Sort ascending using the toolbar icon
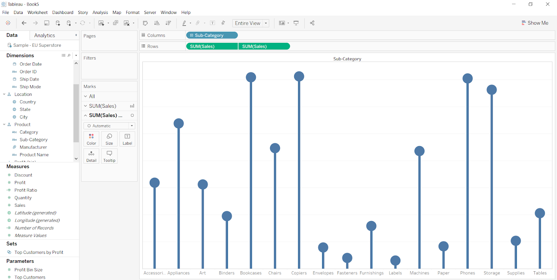Screen dimensions: 557x280 pyautogui.click(x=157, y=23)
